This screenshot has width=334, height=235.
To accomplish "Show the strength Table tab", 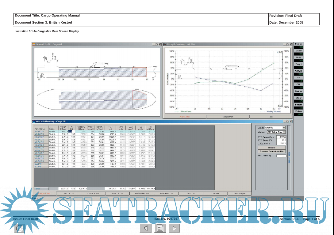I will [271, 117].
